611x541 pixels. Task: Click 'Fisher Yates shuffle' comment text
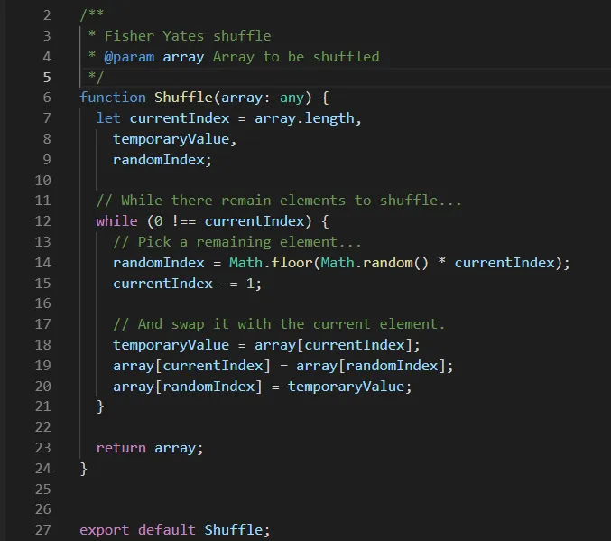(x=188, y=35)
